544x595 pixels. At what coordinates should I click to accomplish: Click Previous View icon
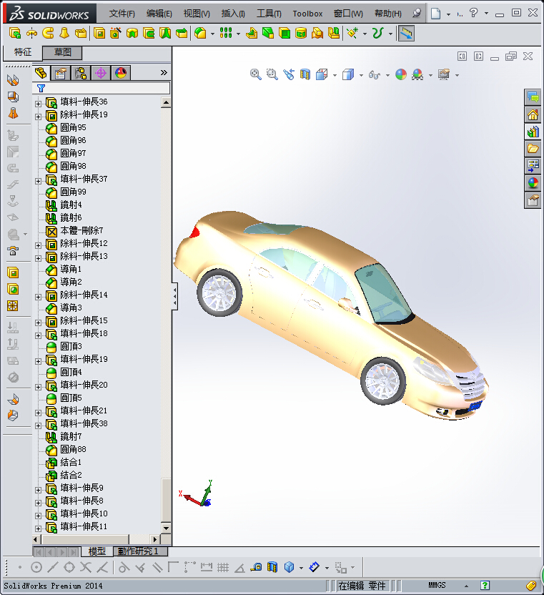(289, 74)
